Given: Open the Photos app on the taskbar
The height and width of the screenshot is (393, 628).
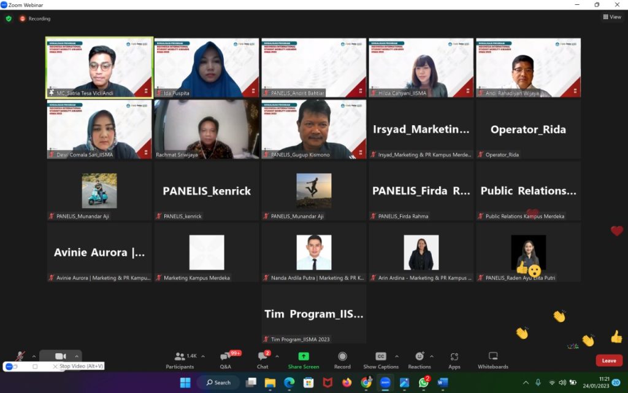Looking at the screenshot, I should pos(405,383).
